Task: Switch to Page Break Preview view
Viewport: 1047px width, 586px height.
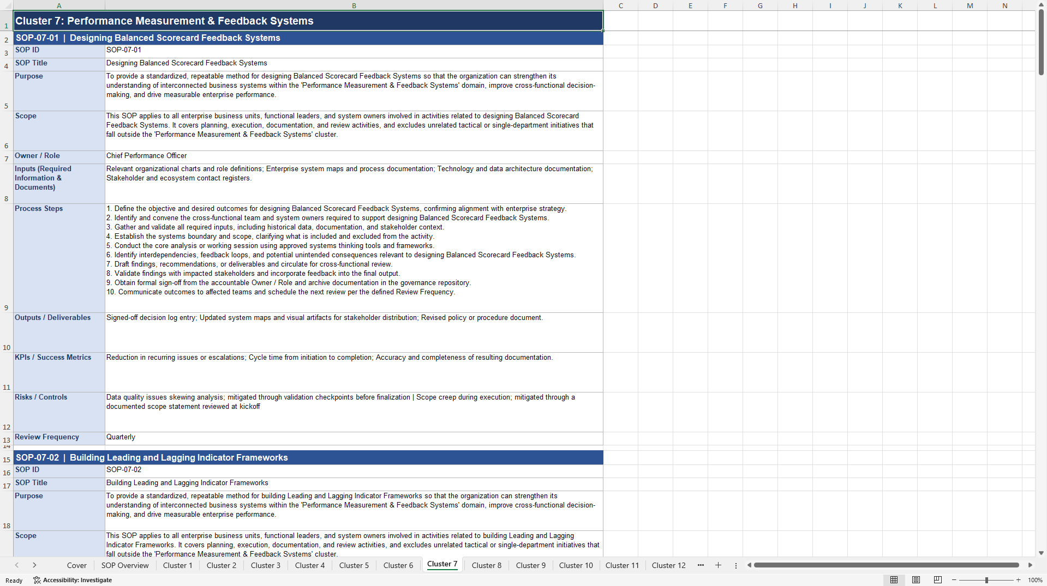Action: click(x=938, y=580)
